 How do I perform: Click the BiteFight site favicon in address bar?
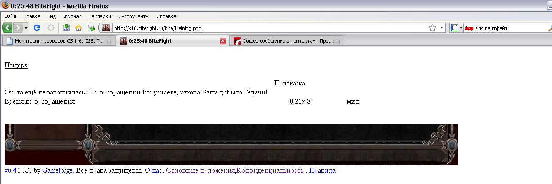coord(106,28)
